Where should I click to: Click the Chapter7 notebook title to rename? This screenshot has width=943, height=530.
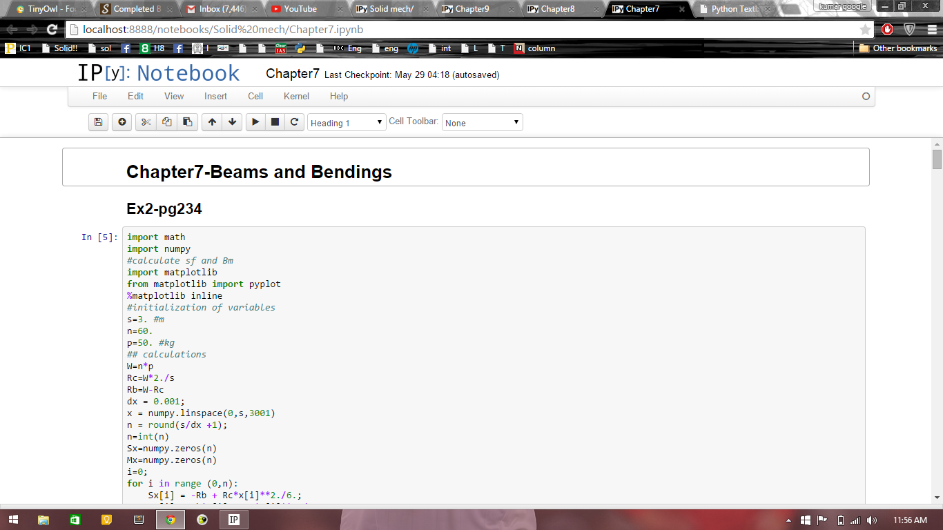pos(292,74)
